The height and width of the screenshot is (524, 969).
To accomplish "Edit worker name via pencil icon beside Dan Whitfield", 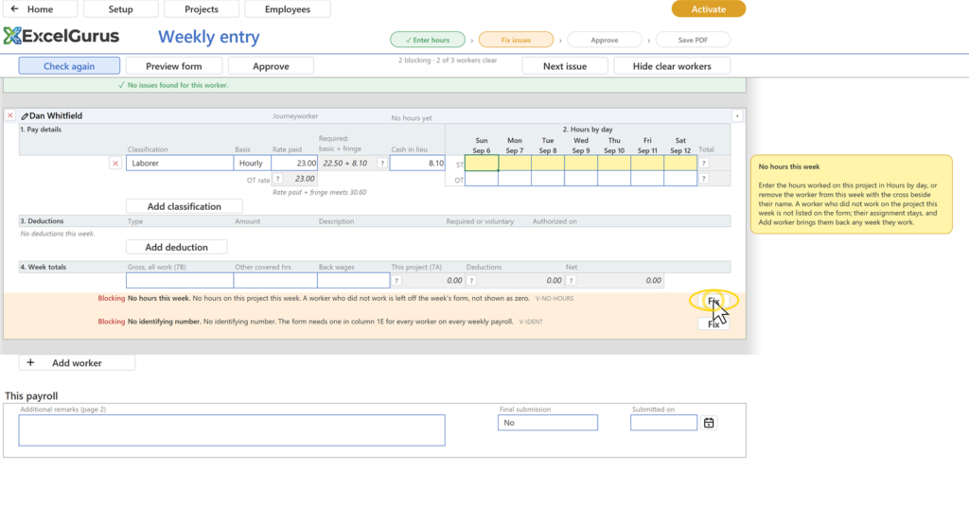I will point(25,116).
